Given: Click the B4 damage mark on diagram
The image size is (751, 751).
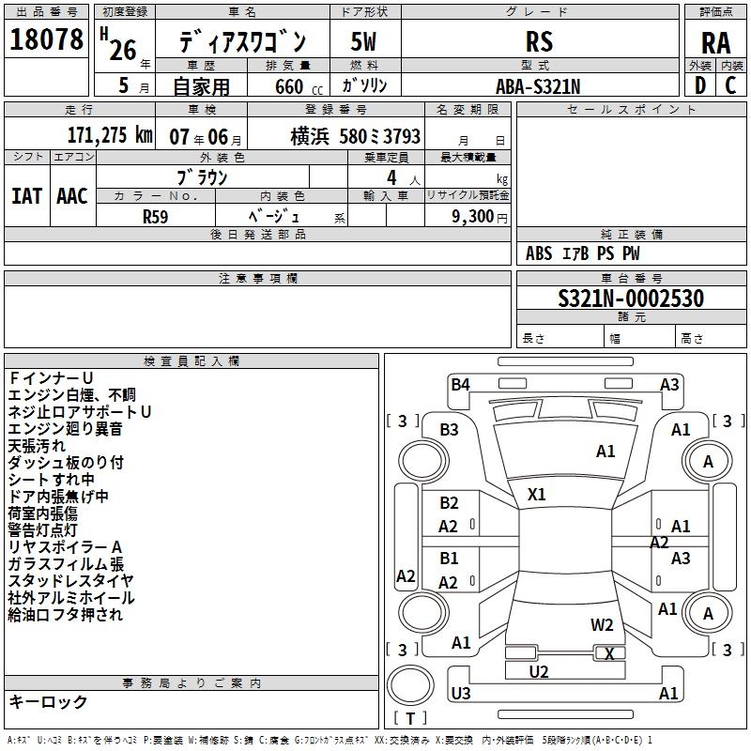Looking at the screenshot, I should click(x=460, y=384).
